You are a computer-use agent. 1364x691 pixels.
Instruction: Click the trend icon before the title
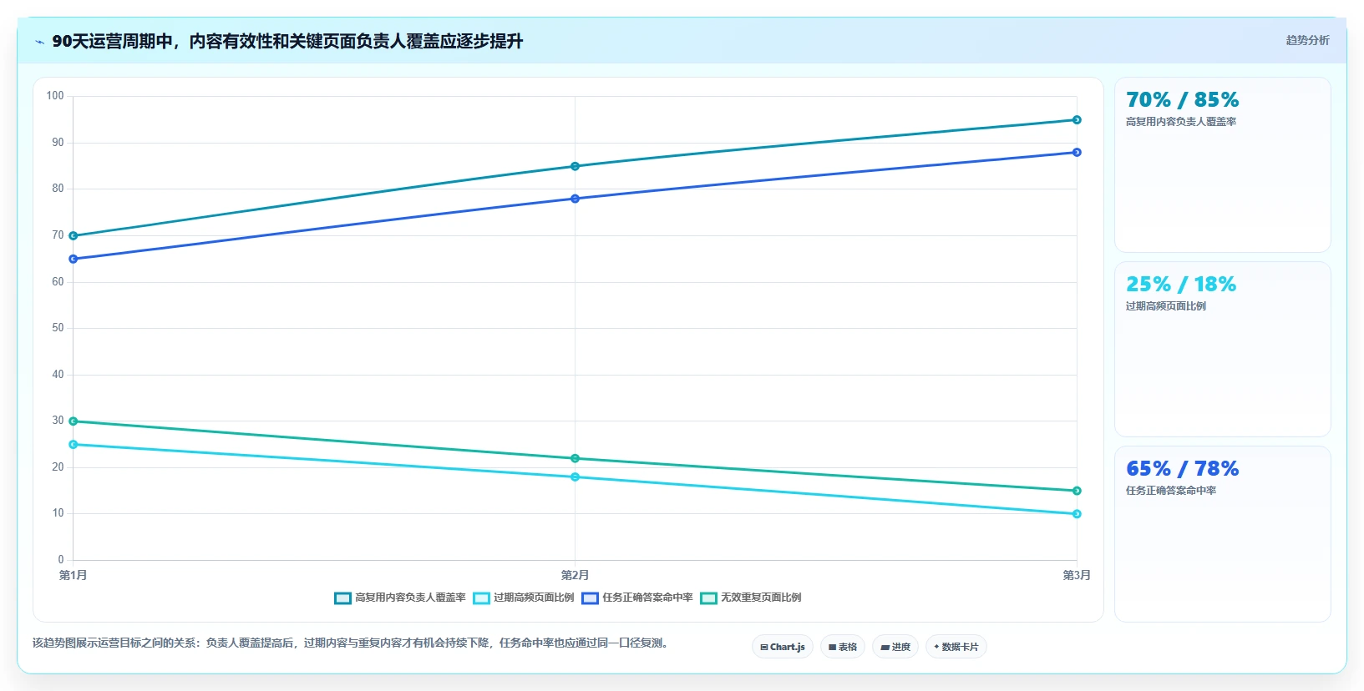click(40, 42)
